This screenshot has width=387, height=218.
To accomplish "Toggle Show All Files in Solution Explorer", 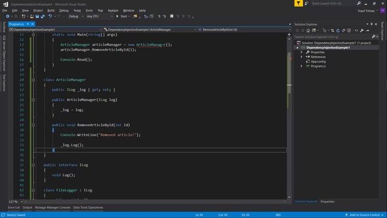I will coord(349,31).
